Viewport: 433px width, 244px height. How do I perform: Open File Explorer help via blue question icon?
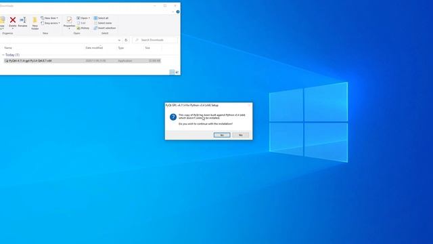click(178, 12)
